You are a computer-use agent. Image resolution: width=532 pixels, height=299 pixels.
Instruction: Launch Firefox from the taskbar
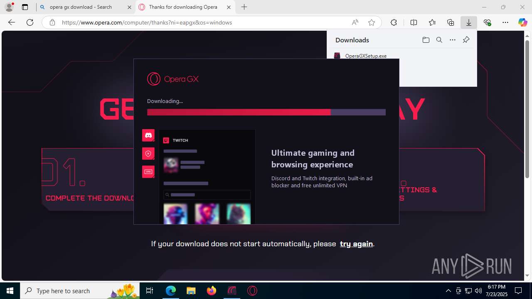coord(212,291)
